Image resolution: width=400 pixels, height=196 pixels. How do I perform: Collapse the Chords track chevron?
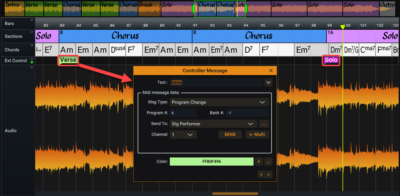click(x=32, y=46)
